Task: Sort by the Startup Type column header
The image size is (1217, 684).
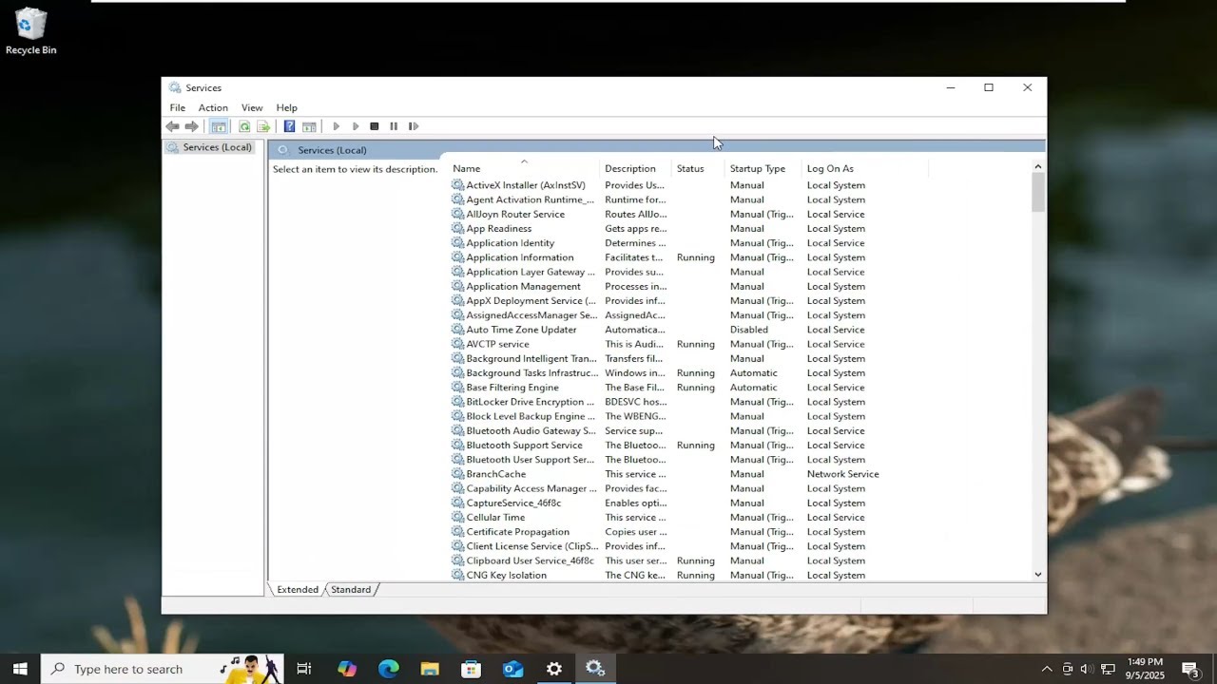Action: (x=764, y=168)
